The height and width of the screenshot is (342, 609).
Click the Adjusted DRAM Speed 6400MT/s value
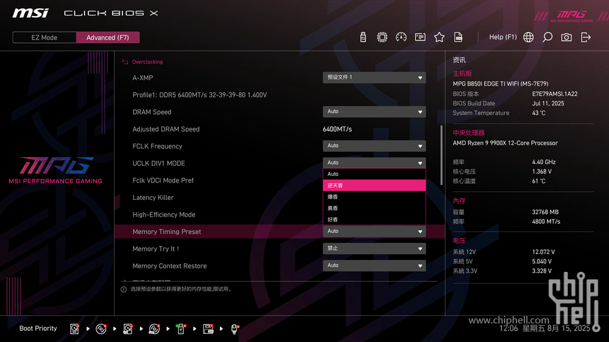click(x=337, y=129)
